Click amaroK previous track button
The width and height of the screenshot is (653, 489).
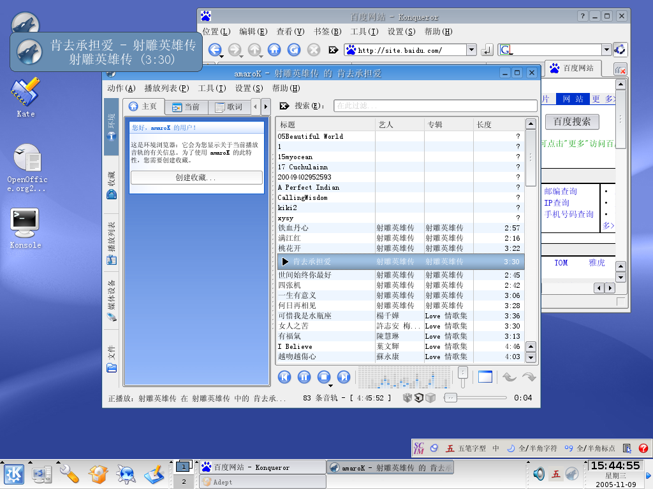click(284, 377)
